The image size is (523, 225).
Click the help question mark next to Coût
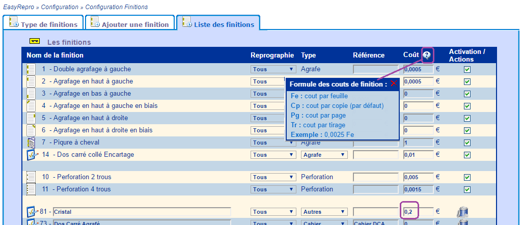(427, 55)
